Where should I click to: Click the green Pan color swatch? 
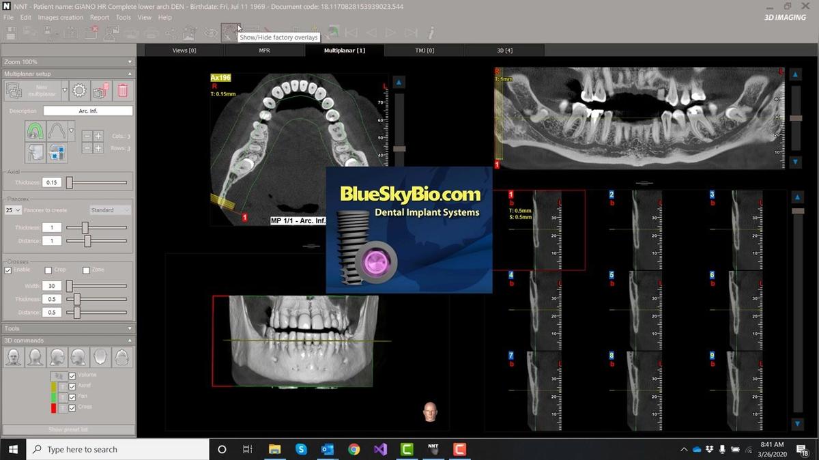coord(53,397)
